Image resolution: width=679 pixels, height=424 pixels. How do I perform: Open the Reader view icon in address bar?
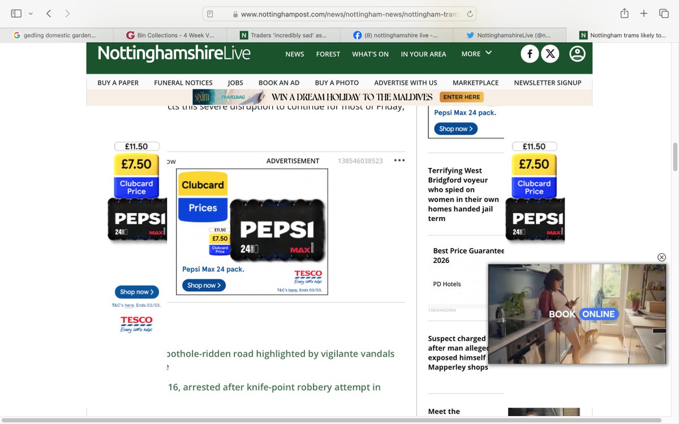210,14
